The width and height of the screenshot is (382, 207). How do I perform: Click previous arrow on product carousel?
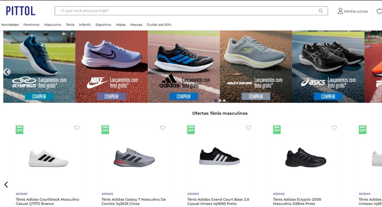coord(6,184)
